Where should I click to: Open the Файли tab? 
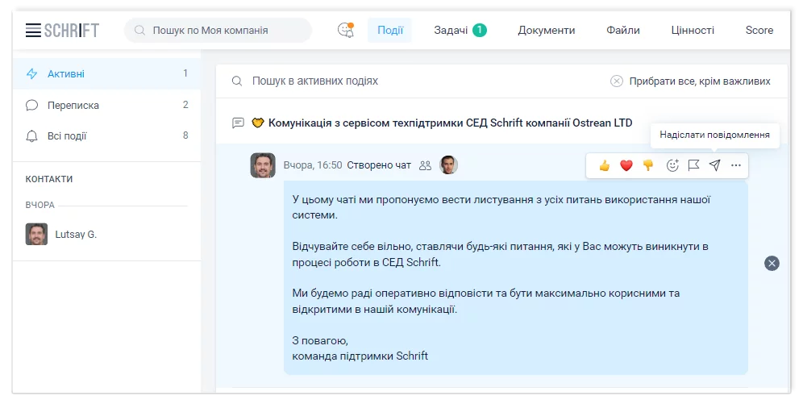coord(622,30)
